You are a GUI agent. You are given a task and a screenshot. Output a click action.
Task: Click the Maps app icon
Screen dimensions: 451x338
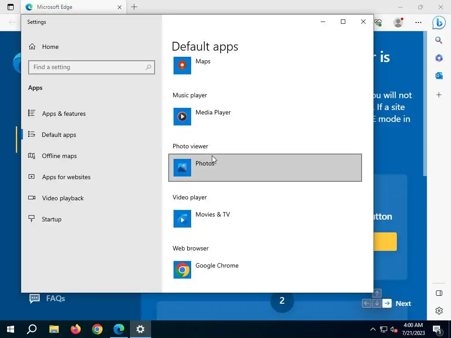[x=182, y=66]
